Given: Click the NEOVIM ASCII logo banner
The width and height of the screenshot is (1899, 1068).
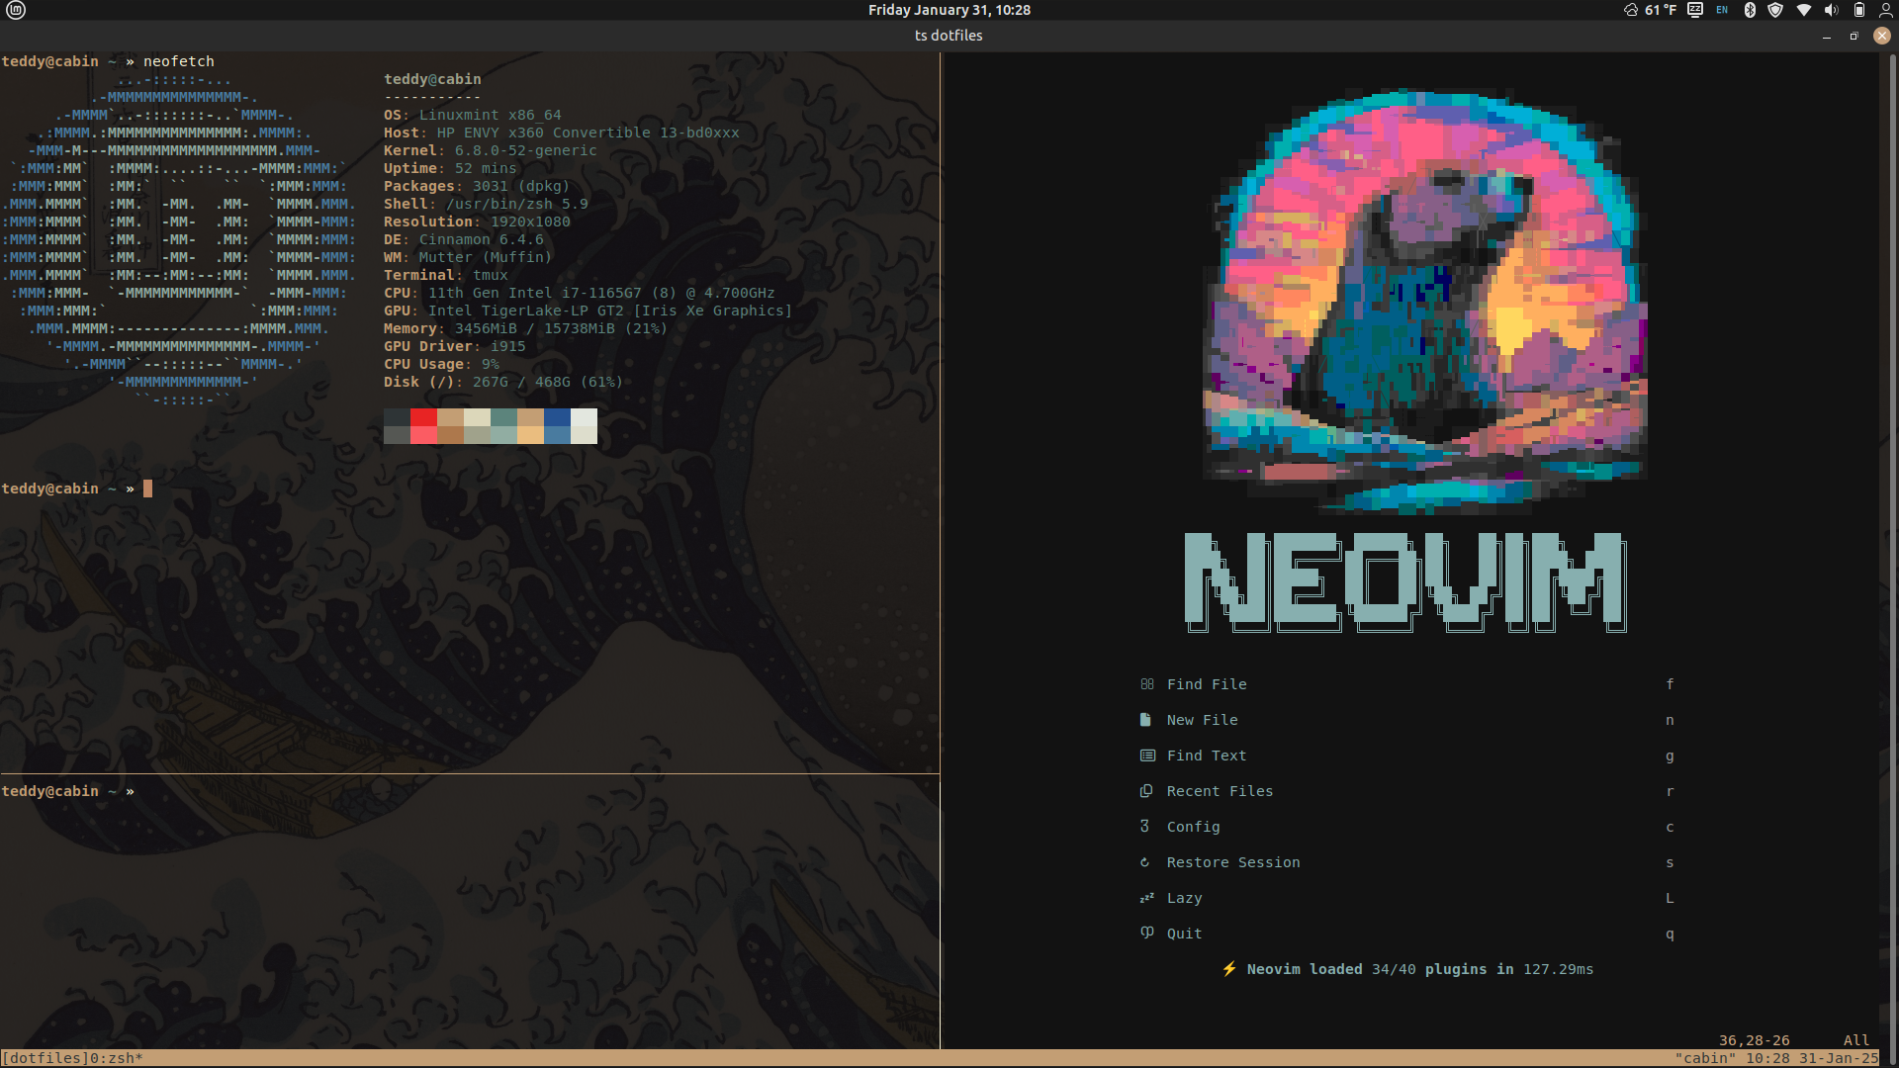Looking at the screenshot, I should coord(1405,582).
